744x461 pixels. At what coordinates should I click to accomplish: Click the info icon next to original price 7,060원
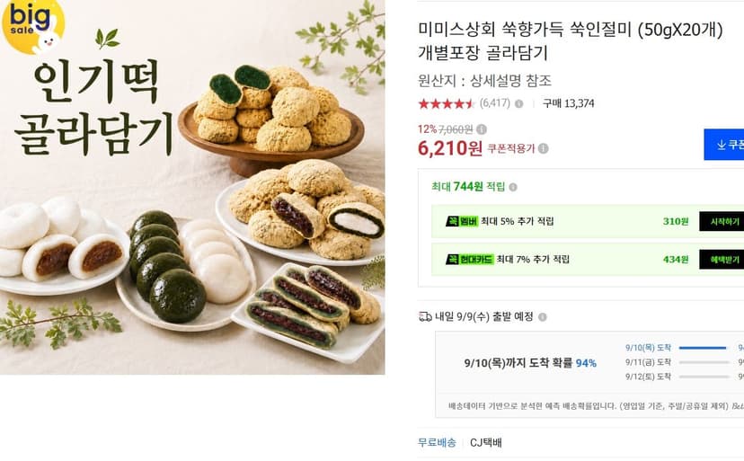click(481, 129)
